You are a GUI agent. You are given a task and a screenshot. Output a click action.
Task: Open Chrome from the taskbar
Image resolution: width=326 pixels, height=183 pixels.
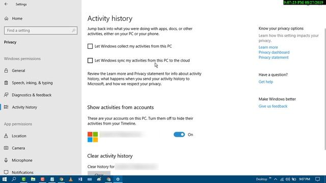61,179
